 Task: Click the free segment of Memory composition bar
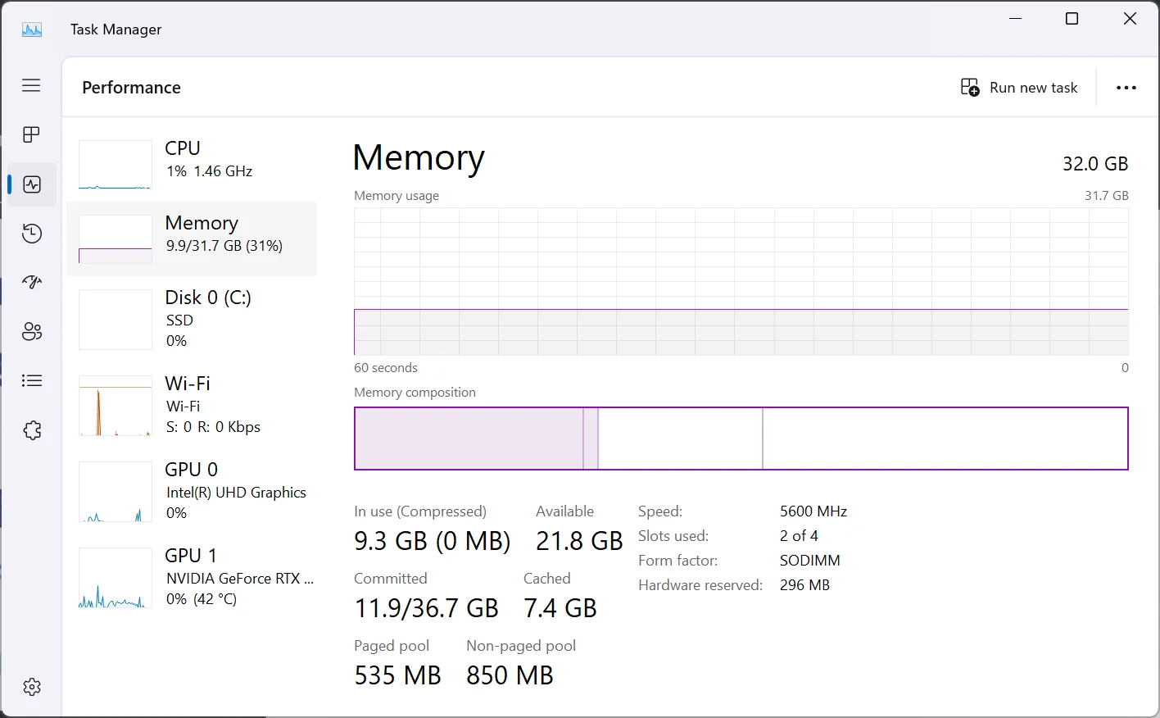[945, 439]
